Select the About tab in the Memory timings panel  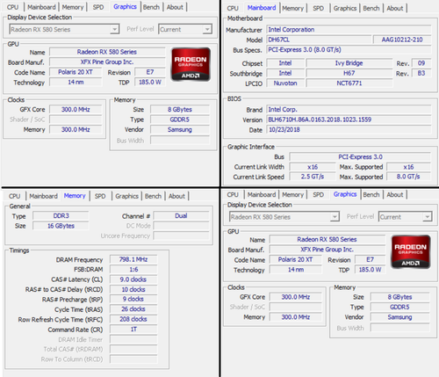tap(176, 196)
